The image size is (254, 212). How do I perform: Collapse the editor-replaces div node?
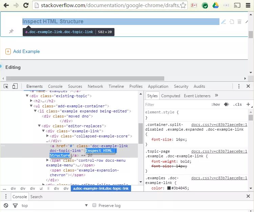click(39, 126)
